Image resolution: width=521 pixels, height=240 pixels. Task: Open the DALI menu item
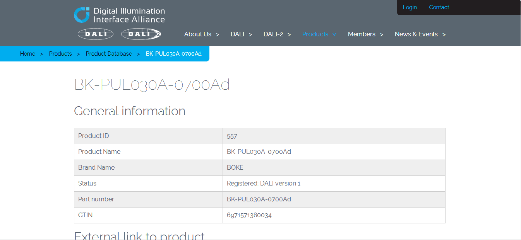click(237, 34)
